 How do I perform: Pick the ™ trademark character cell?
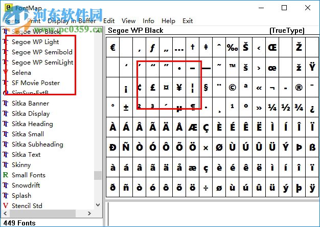(232, 67)
